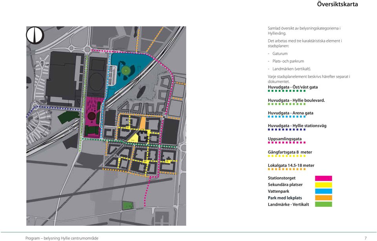Click the 'Gaturum' bullet item

pyautogui.click(x=280, y=54)
